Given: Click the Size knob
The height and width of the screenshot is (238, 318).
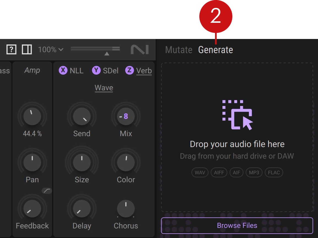Looking at the screenshot, I should tap(82, 163).
